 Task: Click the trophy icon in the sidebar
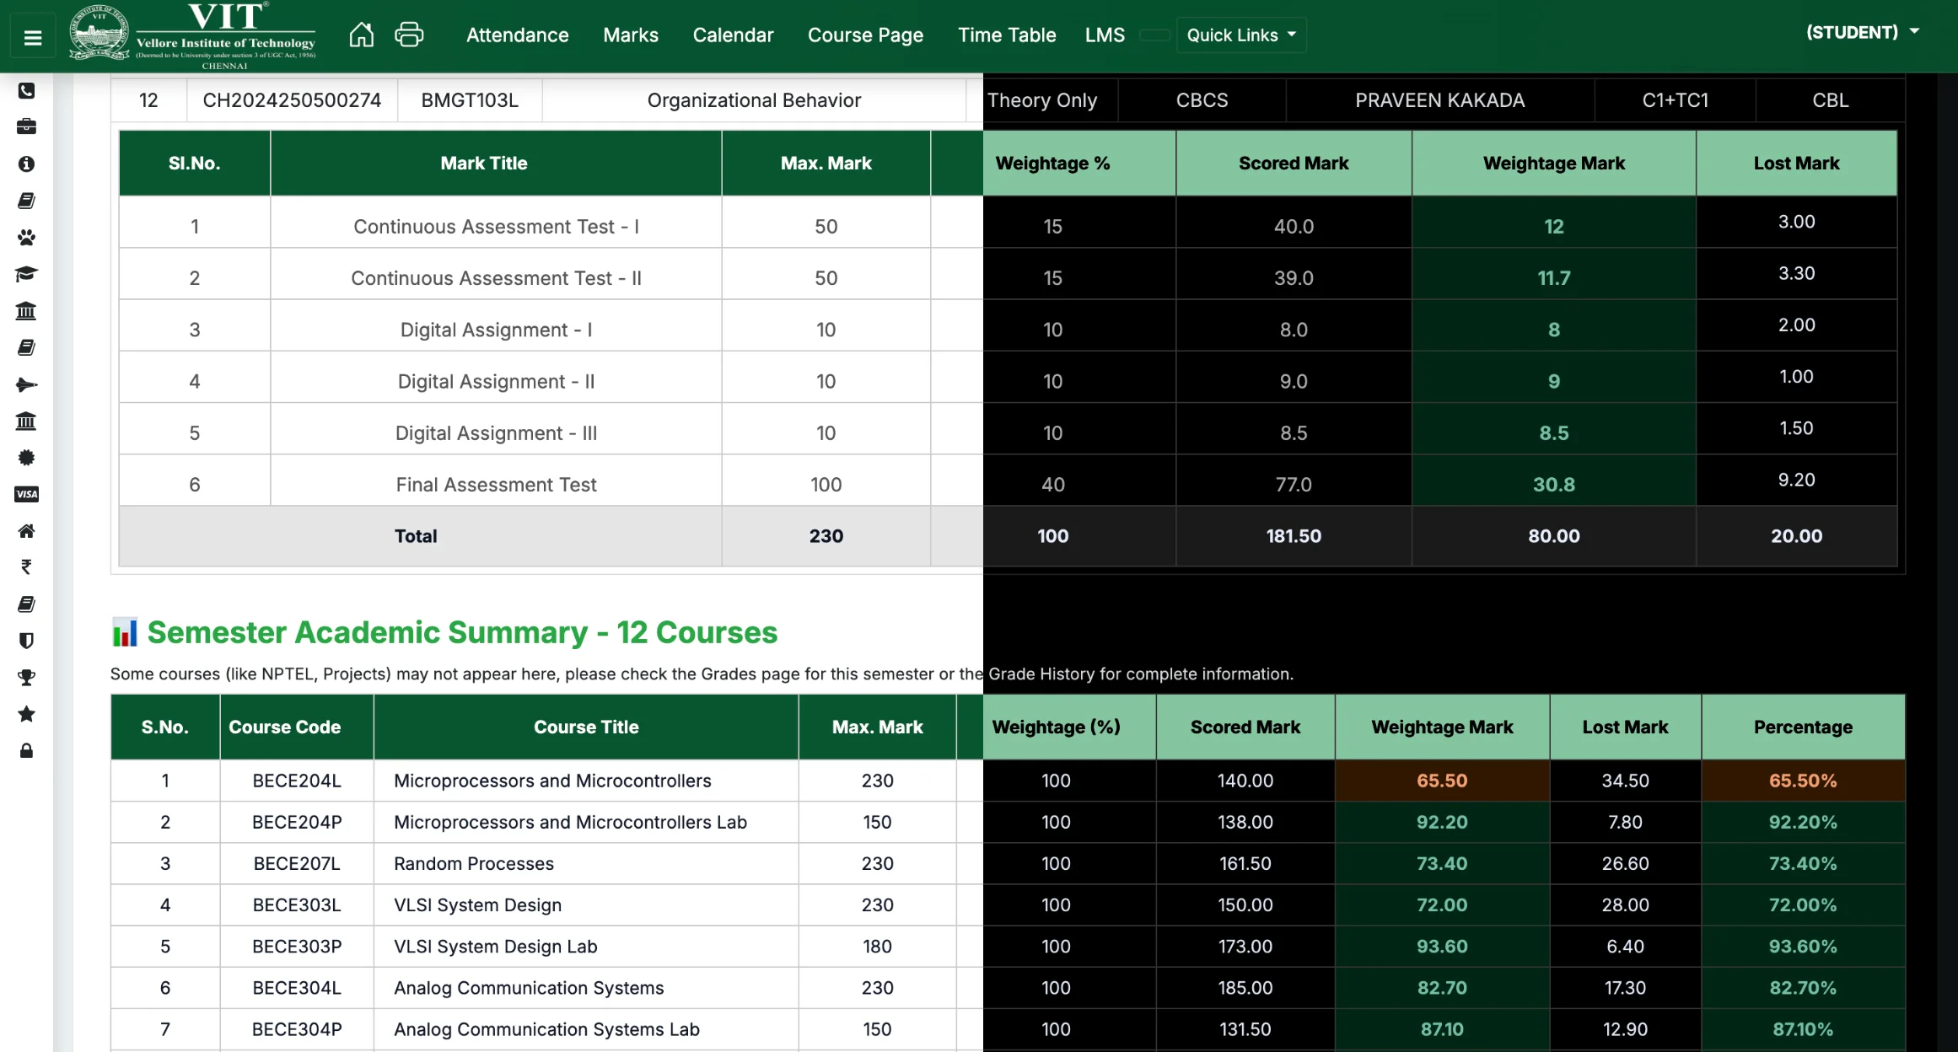click(26, 677)
